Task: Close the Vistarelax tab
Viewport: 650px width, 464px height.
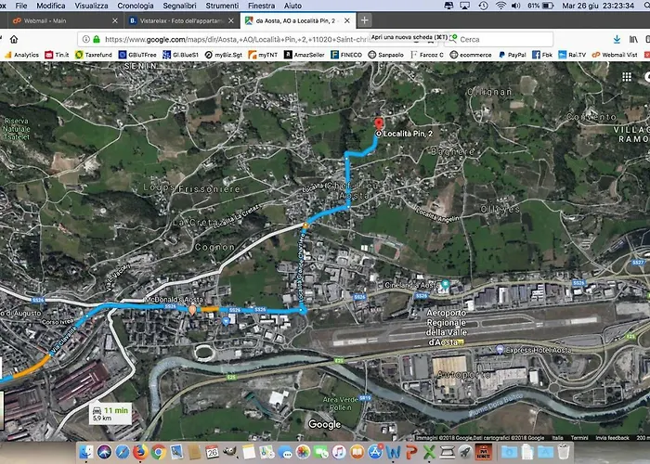Action: click(231, 20)
